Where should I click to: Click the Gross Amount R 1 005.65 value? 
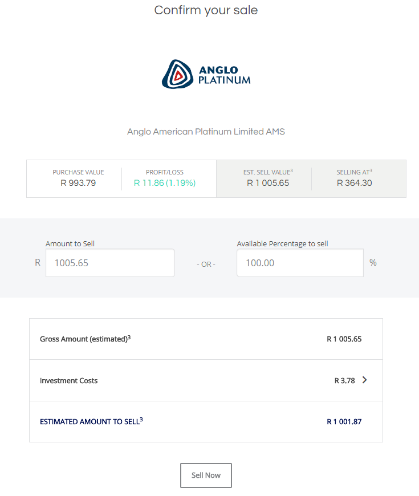344,339
